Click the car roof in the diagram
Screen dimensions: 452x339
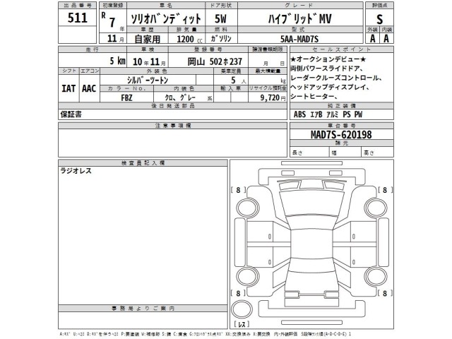click(x=312, y=244)
